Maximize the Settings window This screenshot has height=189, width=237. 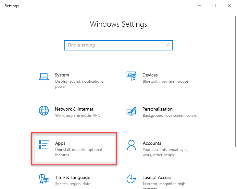point(214,6)
